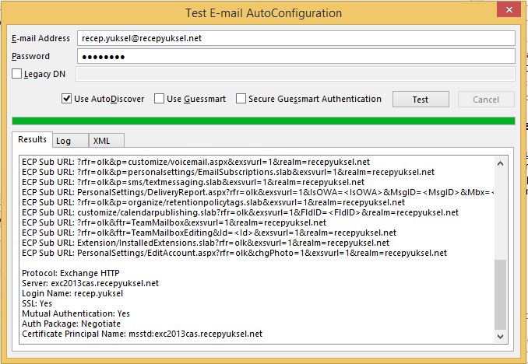Close the Test E-mail AutoConfiguration window
The width and height of the screenshot is (528, 364).
coord(509,9)
